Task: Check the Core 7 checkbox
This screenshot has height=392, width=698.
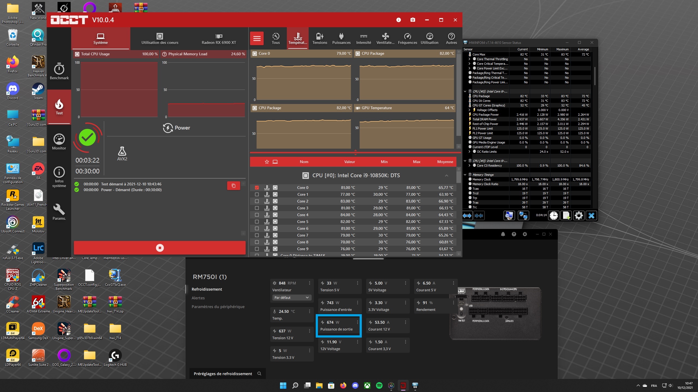Action: point(257,235)
